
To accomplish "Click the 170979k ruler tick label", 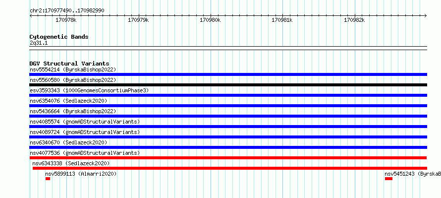I will pyautogui.click(x=138, y=20).
